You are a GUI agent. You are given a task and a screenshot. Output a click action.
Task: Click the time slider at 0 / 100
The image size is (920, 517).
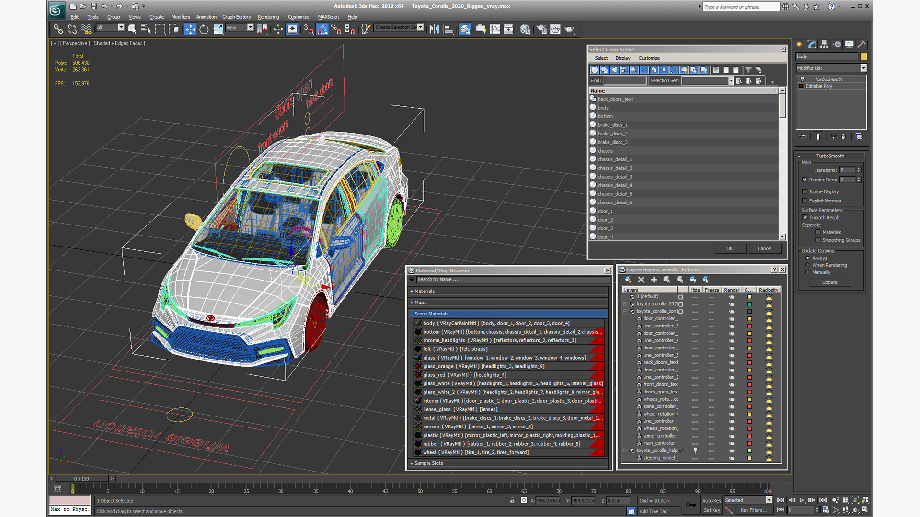(81, 479)
